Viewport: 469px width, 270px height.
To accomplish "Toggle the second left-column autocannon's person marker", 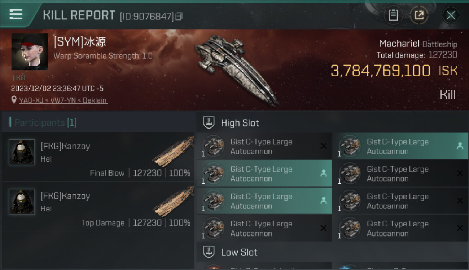I will point(323,173).
